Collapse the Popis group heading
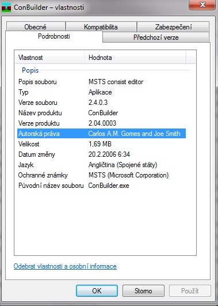The width and height of the screenshot is (218, 306). [30, 70]
